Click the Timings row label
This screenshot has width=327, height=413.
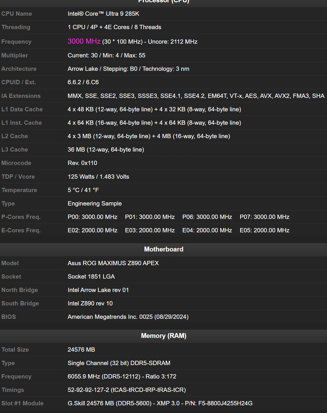click(13, 390)
